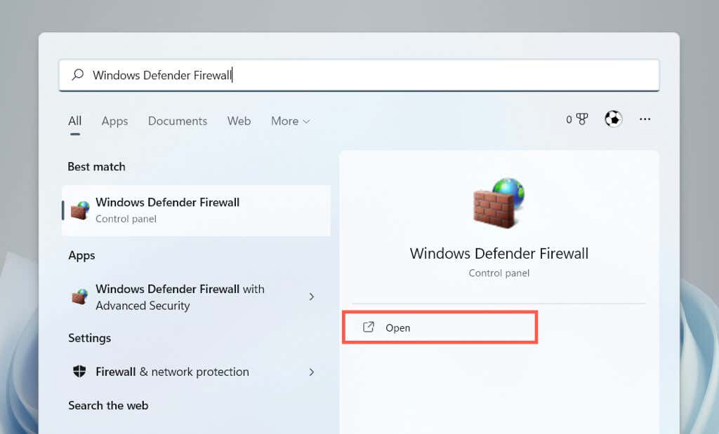This screenshot has width=719, height=434.
Task: Expand Windows Defender Firewall with Advanced Security chevron
Action: (312, 297)
